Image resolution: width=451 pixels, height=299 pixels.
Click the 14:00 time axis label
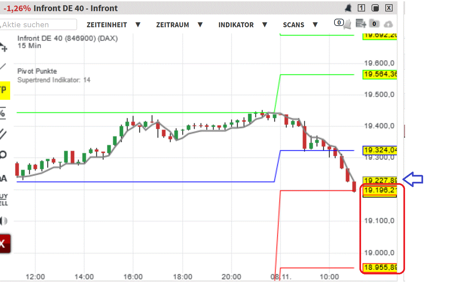(84, 277)
